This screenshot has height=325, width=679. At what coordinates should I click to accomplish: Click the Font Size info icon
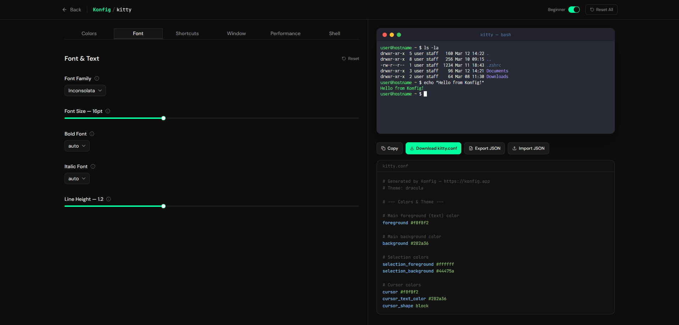(x=108, y=111)
